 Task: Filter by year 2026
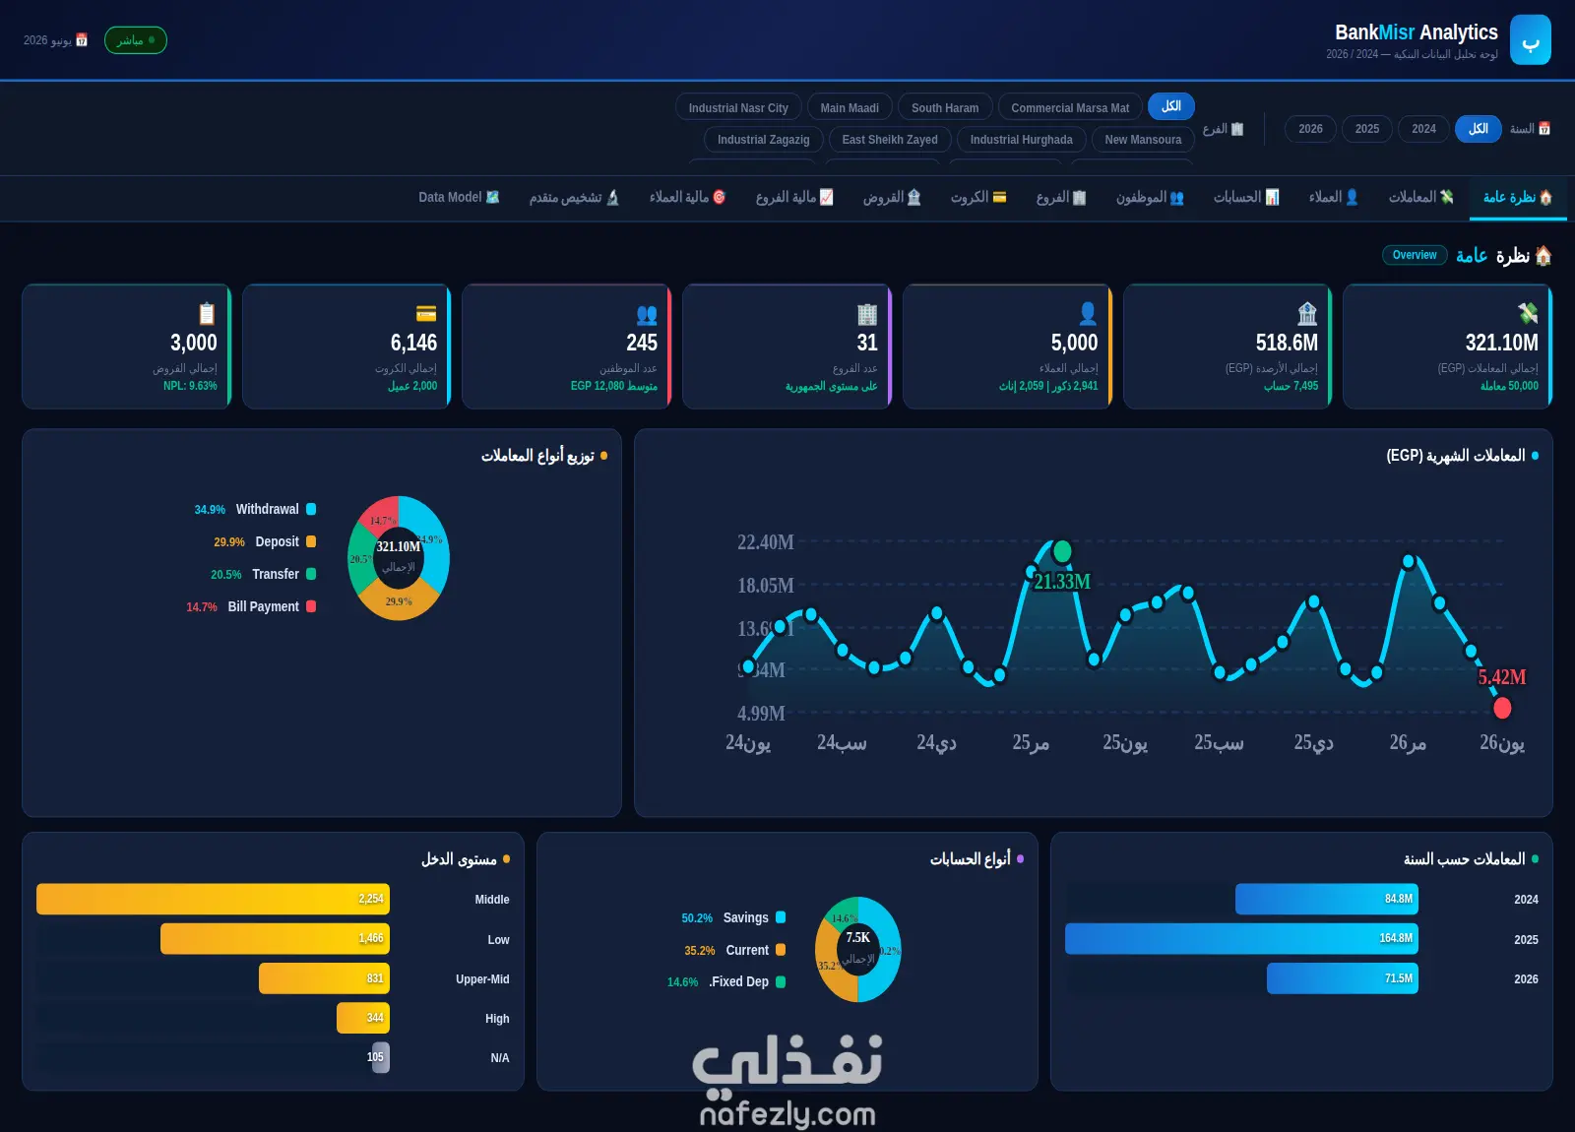[1310, 129]
